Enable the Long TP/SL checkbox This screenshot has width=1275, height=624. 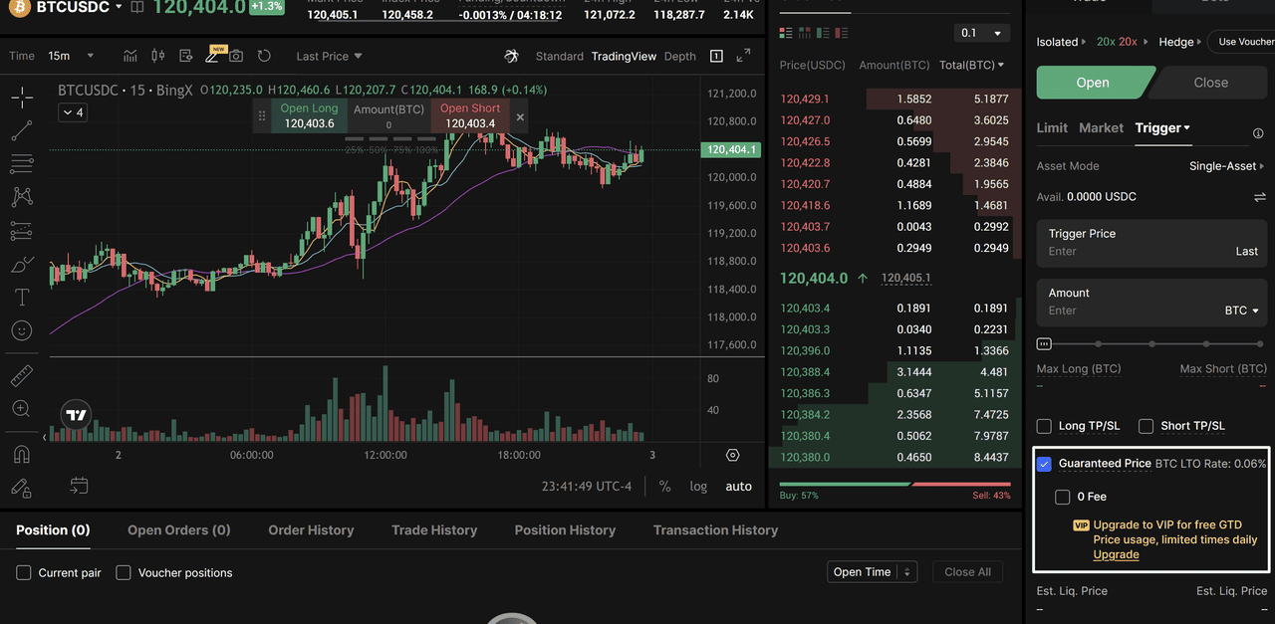coord(1044,426)
